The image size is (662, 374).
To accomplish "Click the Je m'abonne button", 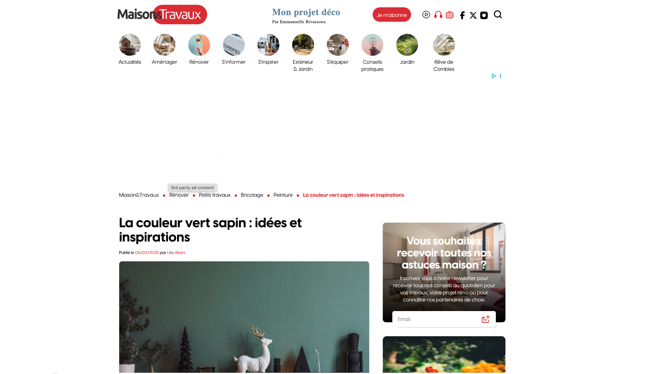I will point(392,15).
